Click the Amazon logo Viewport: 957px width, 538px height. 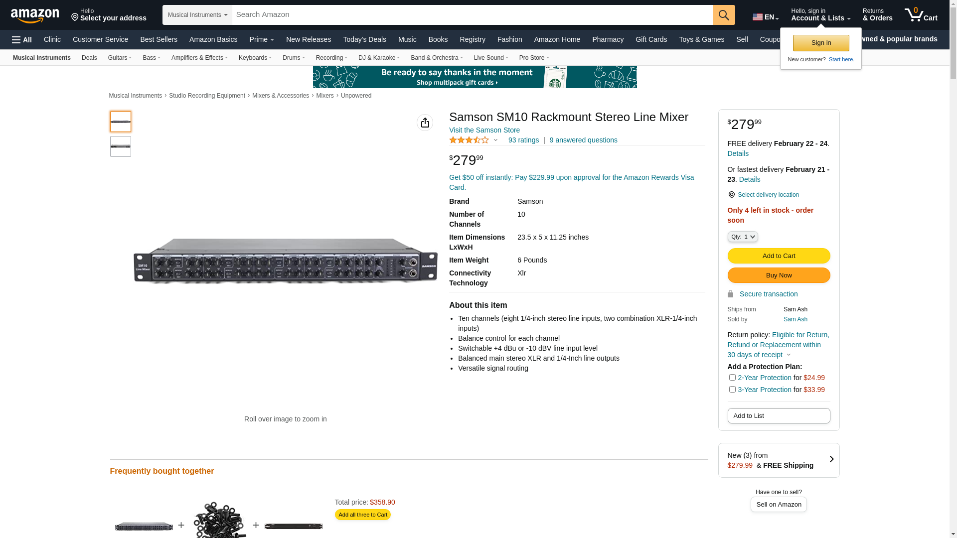coord(35,15)
